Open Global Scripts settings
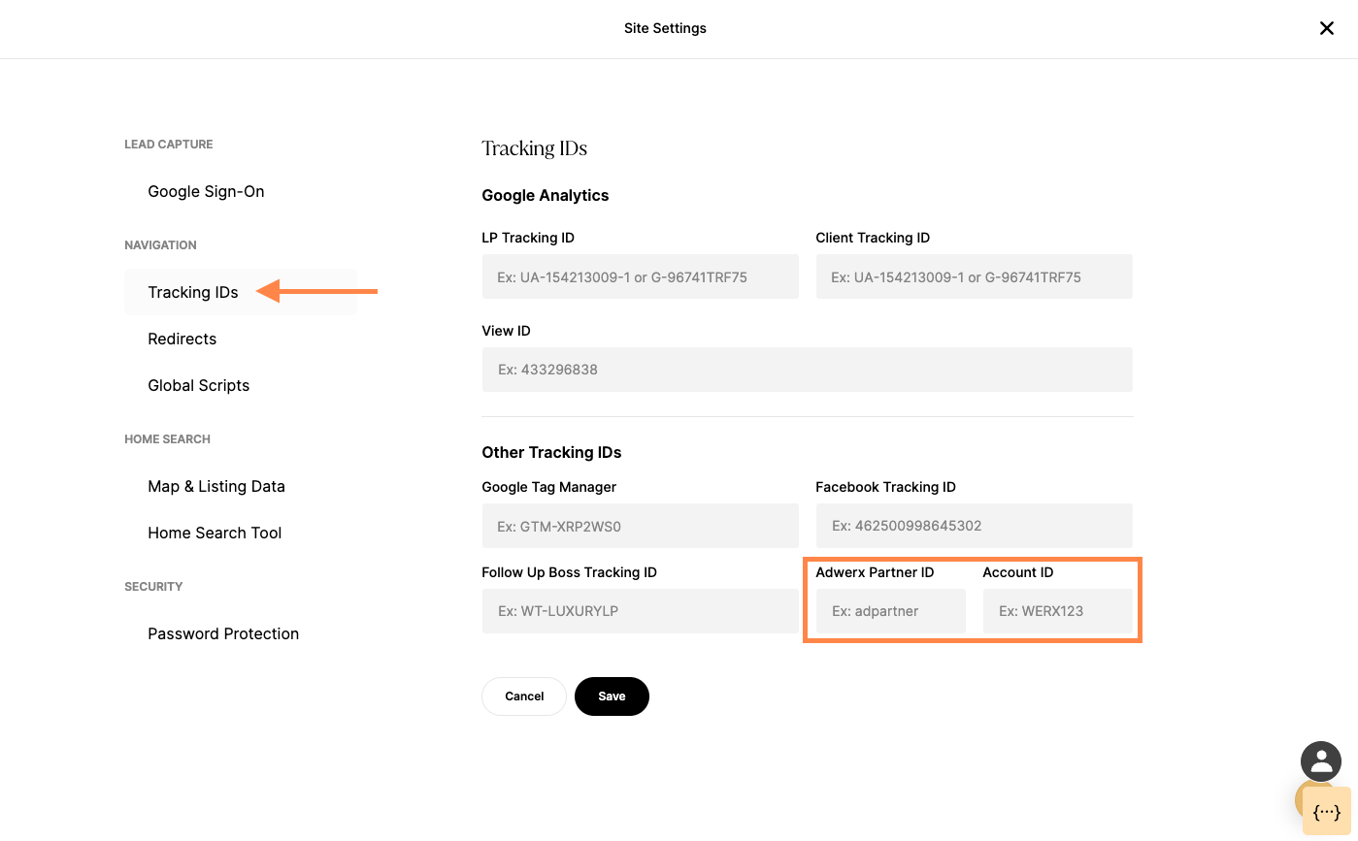The image size is (1358, 841). (x=198, y=385)
